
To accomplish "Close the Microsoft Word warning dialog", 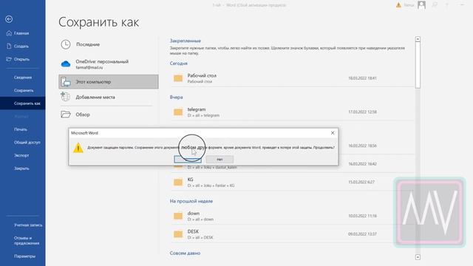I will 333,133.
